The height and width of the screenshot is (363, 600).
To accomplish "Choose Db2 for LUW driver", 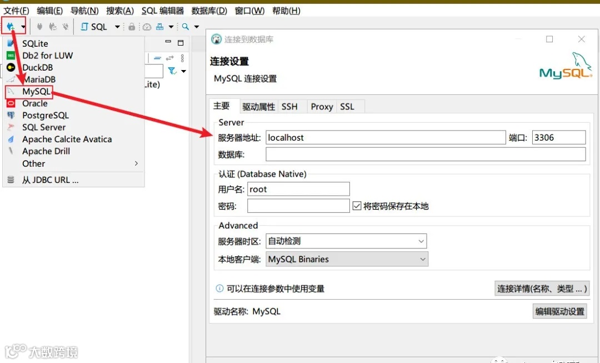I will (x=73, y=56).
